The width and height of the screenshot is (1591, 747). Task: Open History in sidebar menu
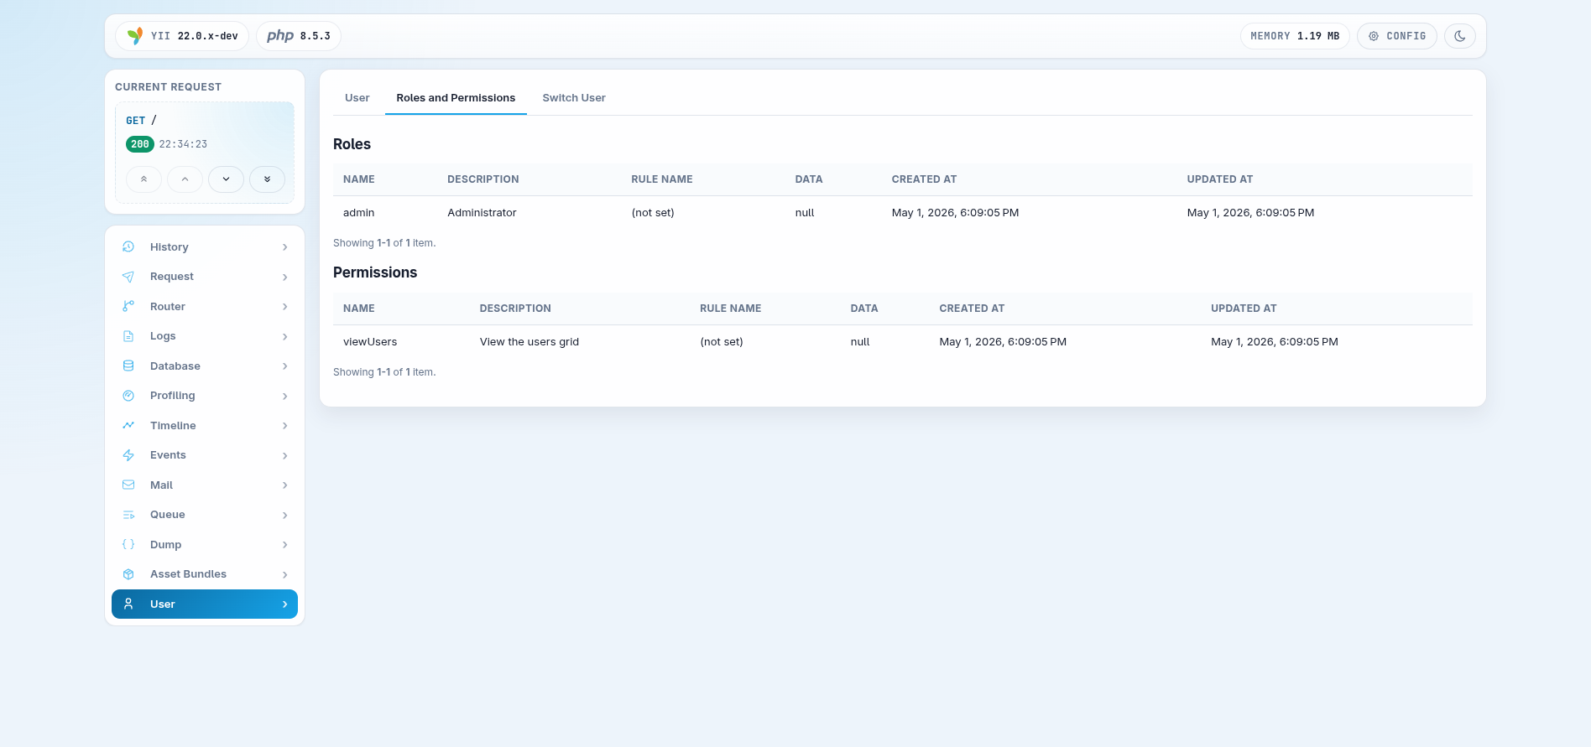tap(205, 247)
